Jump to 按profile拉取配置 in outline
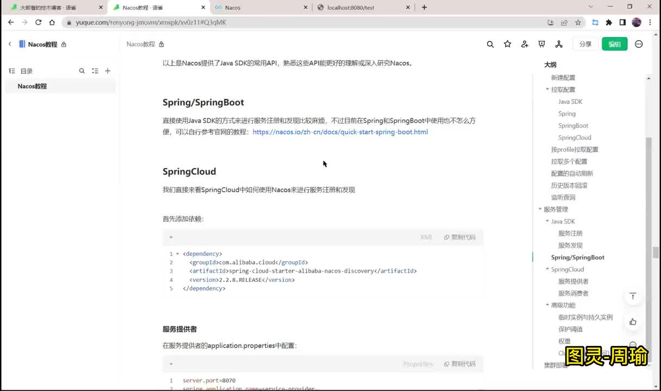 coord(575,149)
